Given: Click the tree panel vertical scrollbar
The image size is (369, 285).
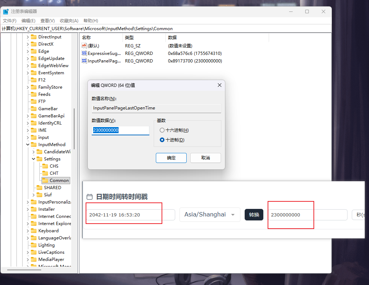Looking at the screenshot, I should (x=74, y=129).
